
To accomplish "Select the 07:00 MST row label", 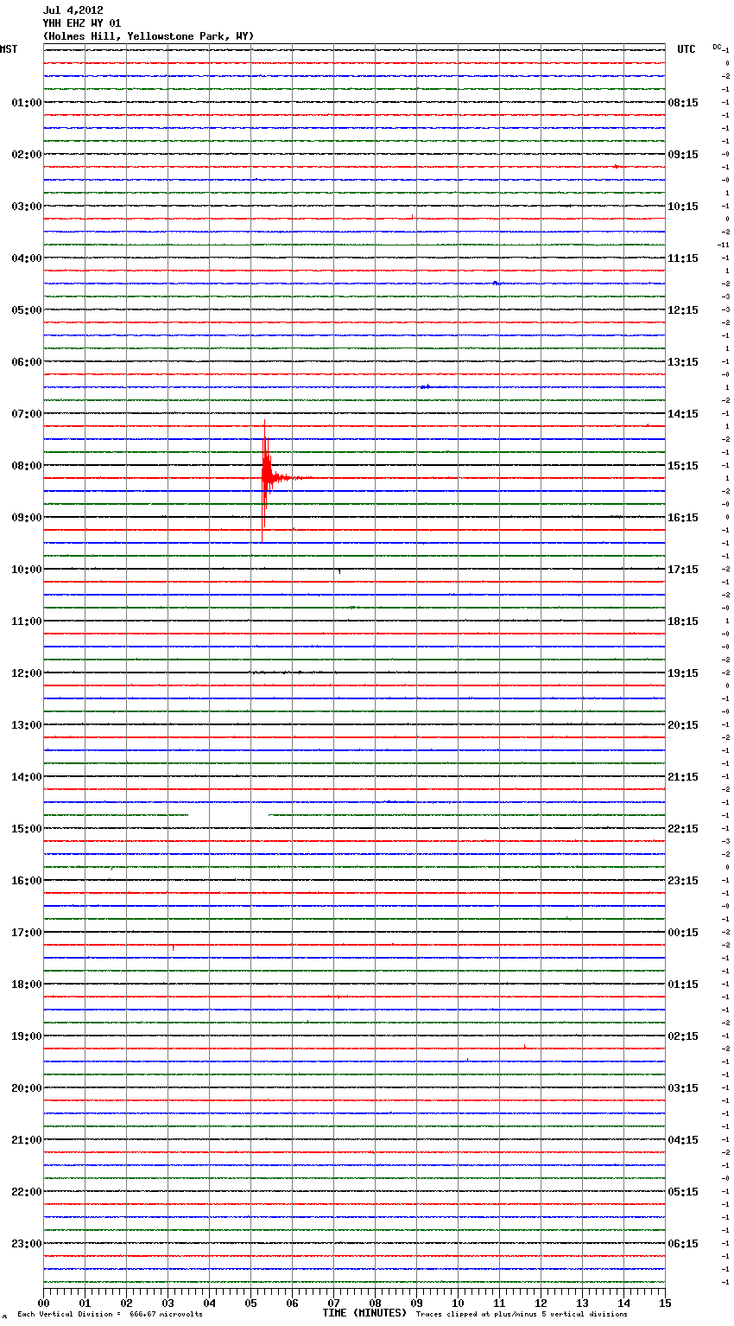I will point(27,414).
